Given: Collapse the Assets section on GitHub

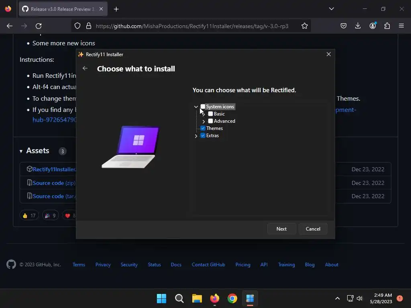Looking at the screenshot, I should click(x=21, y=151).
